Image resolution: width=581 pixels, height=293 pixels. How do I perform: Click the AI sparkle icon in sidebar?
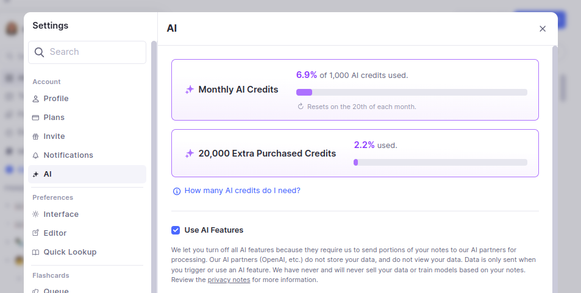pos(36,174)
